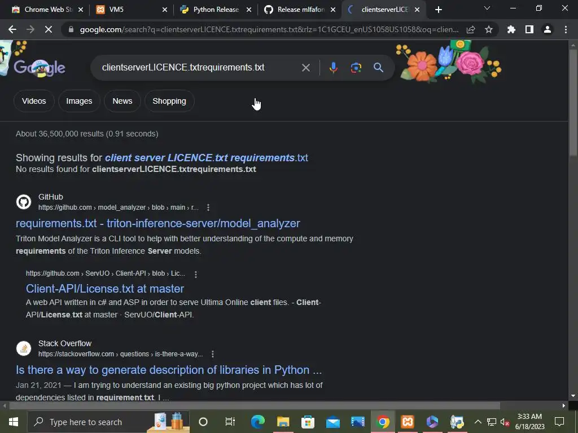Filter results by Images

pos(79,101)
